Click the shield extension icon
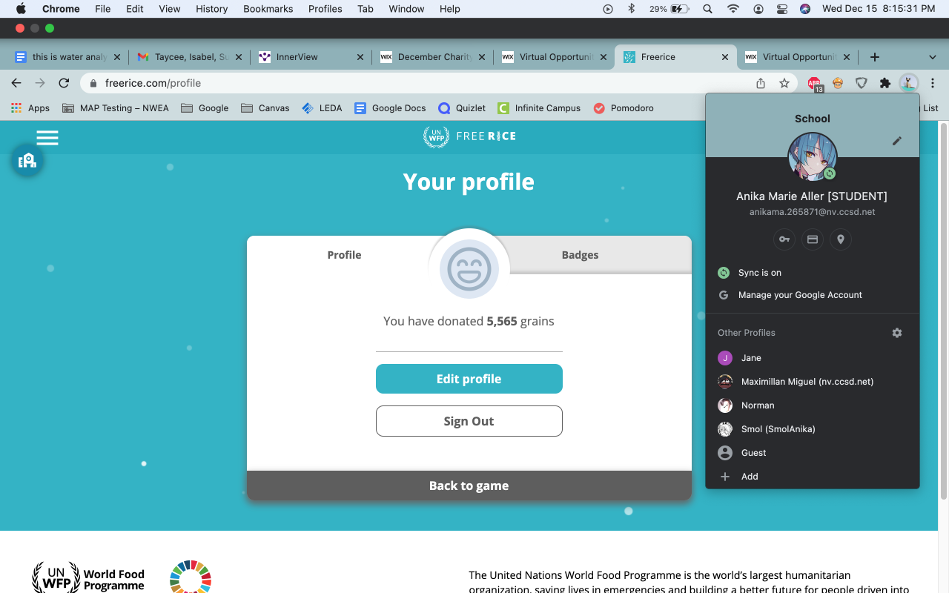Viewport: 949px width, 593px height. [x=862, y=83]
